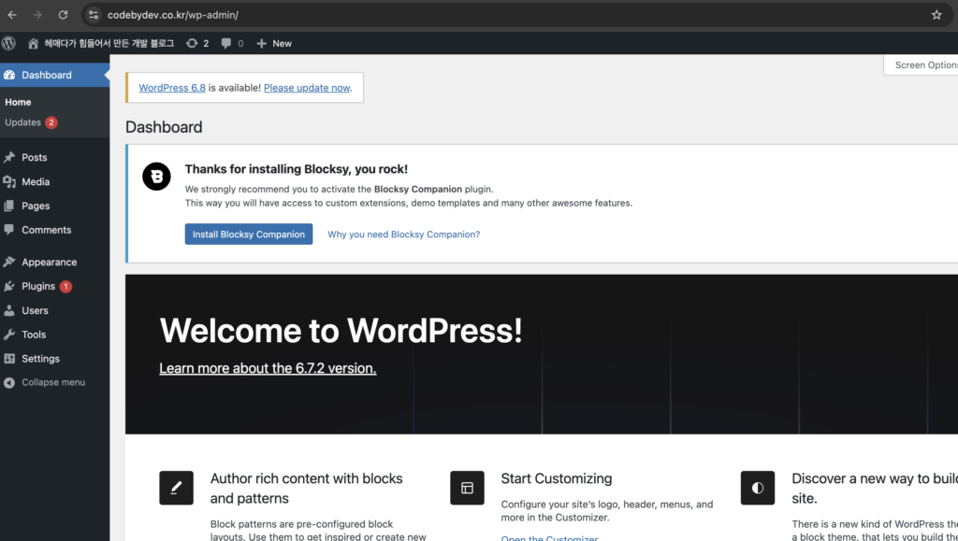Click the Blocksy logo icon
This screenshot has height=541, width=958.
coord(156,177)
